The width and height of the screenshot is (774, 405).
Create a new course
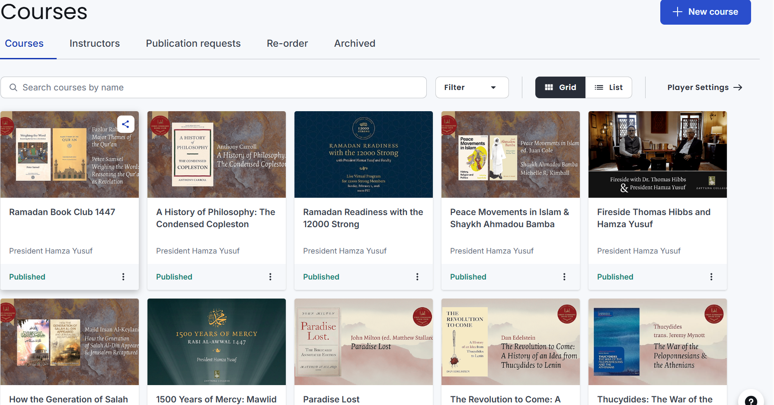(x=705, y=12)
